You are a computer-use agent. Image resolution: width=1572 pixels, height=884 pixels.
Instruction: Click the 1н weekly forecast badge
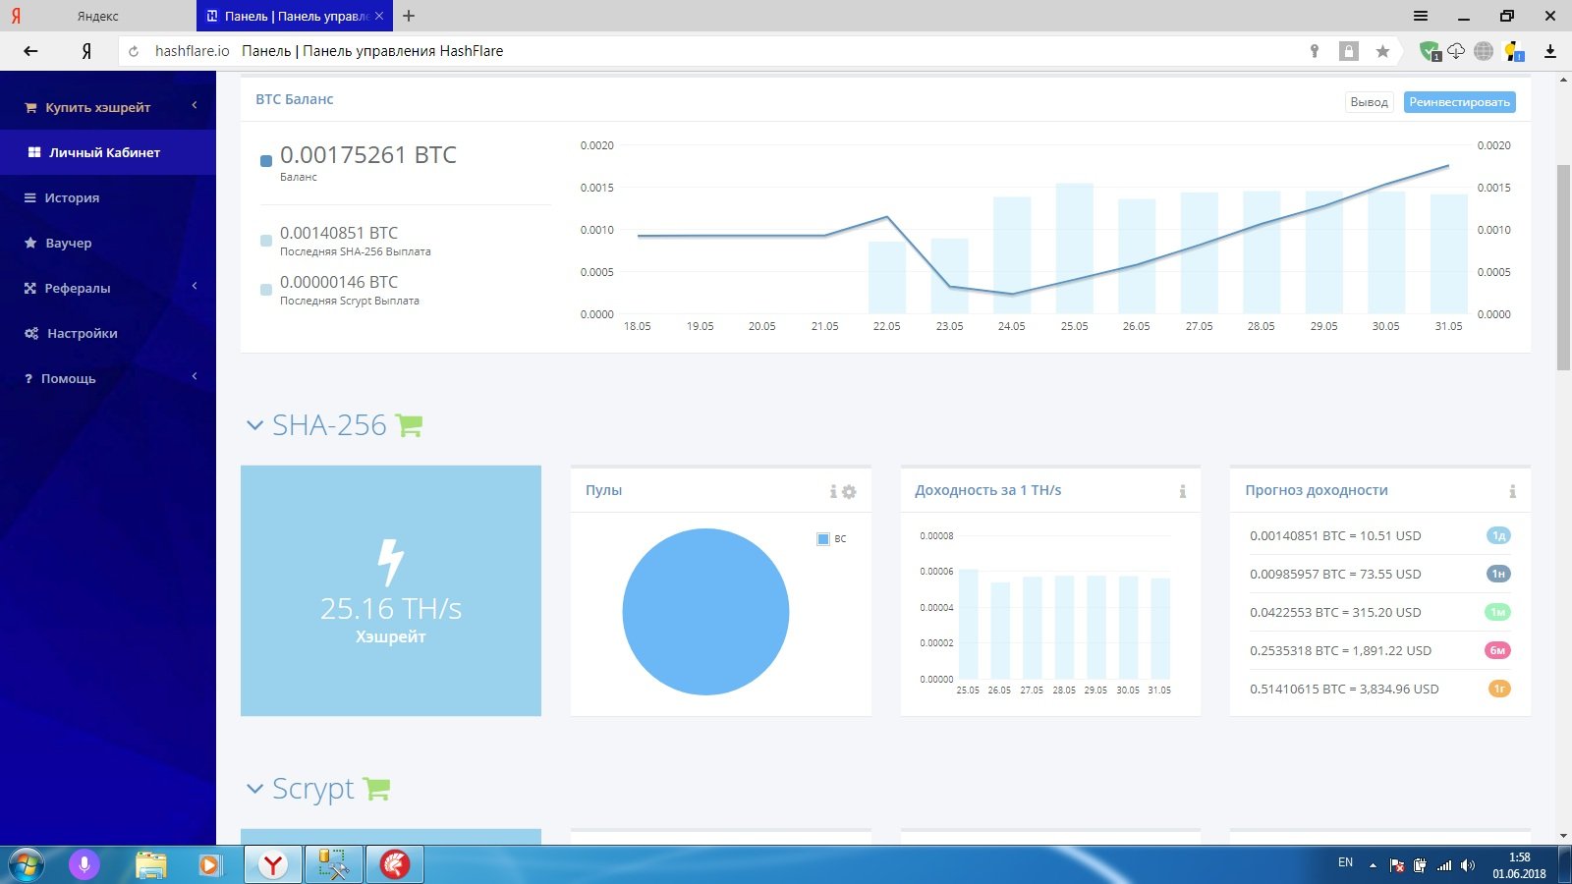(1498, 574)
